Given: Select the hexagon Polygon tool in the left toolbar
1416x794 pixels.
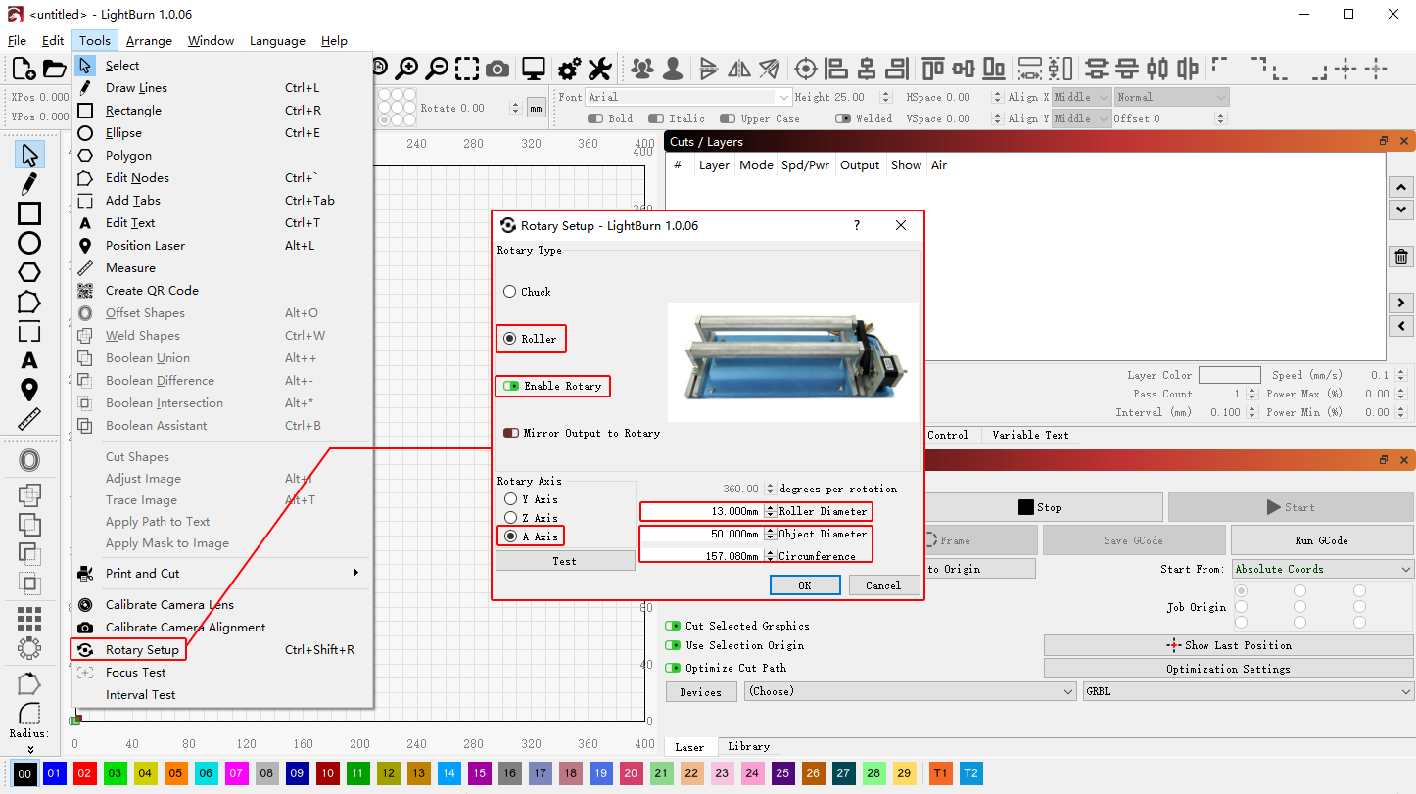Looking at the screenshot, I should coord(29,272).
